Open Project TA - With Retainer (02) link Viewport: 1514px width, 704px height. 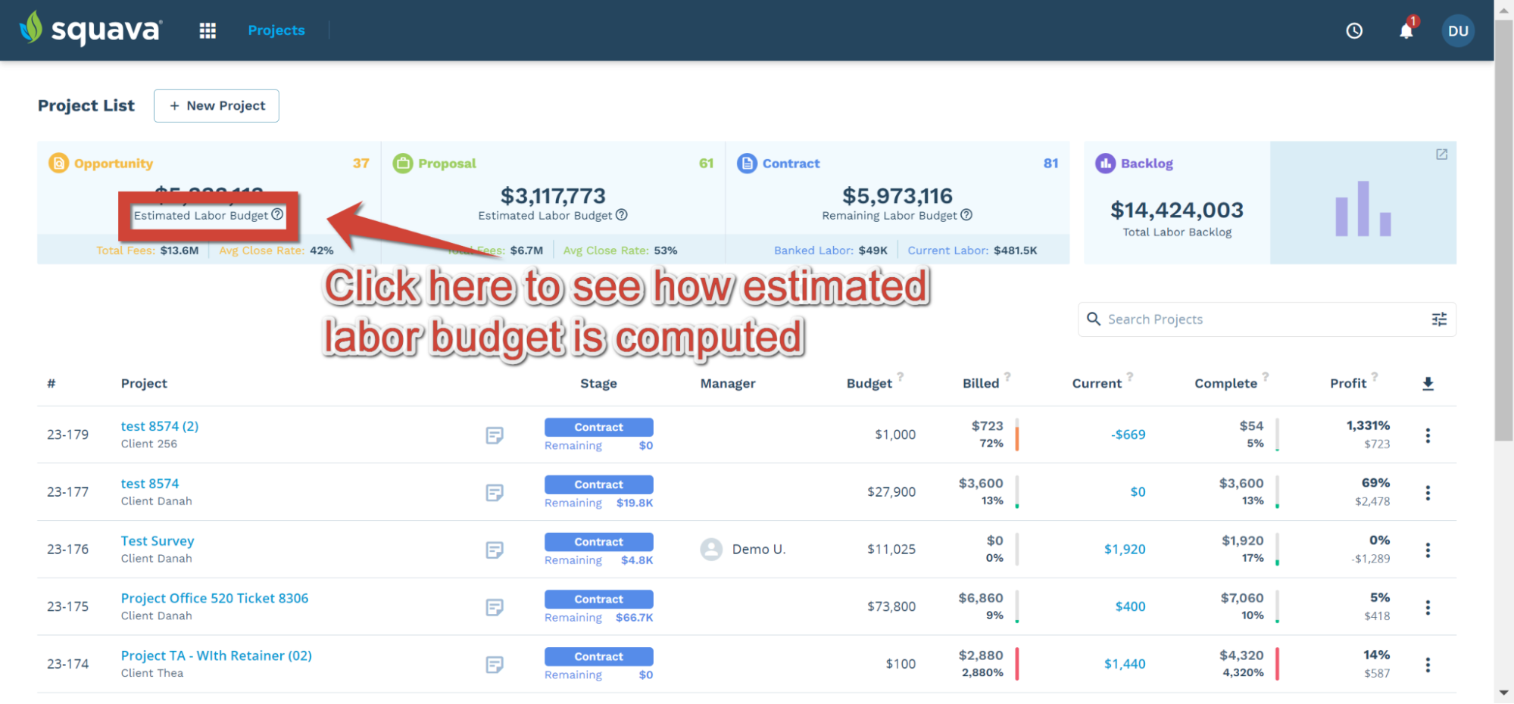pyautogui.click(x=217, y=656)
